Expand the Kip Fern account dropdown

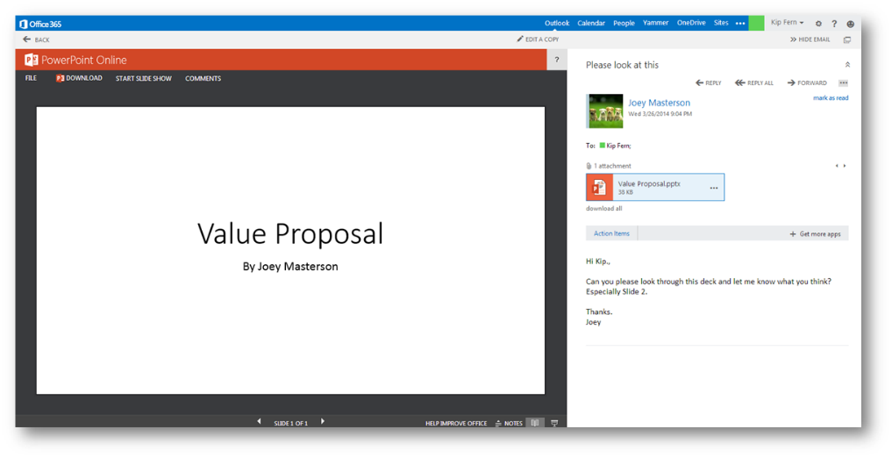click(x=787, y=23)
